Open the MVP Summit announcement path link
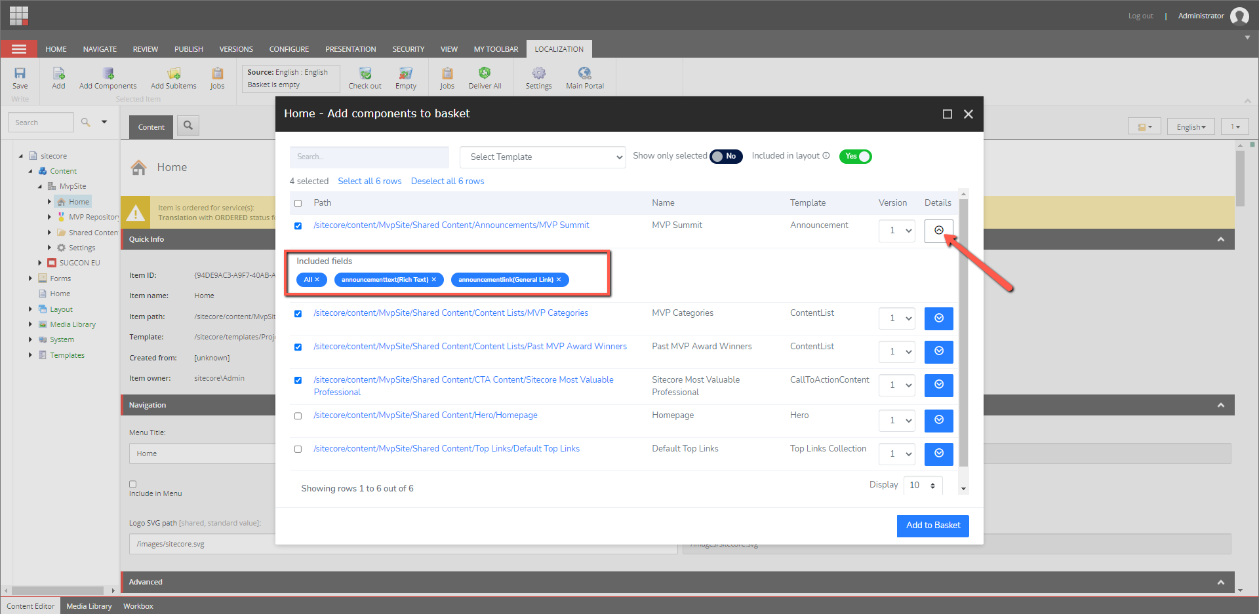1259x614 pixels. [x=451, y=225]
